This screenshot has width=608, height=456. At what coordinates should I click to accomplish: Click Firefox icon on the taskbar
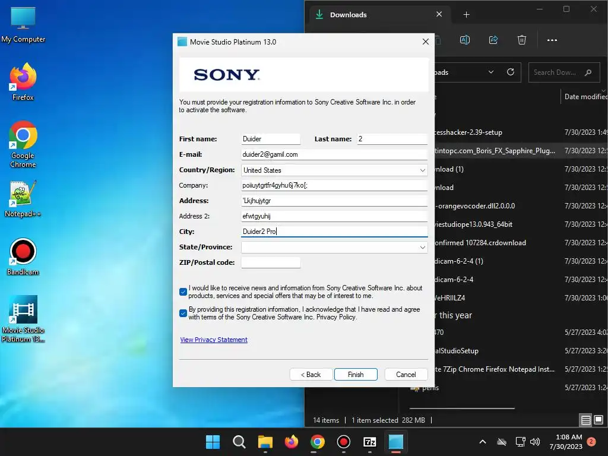point(291,442)
